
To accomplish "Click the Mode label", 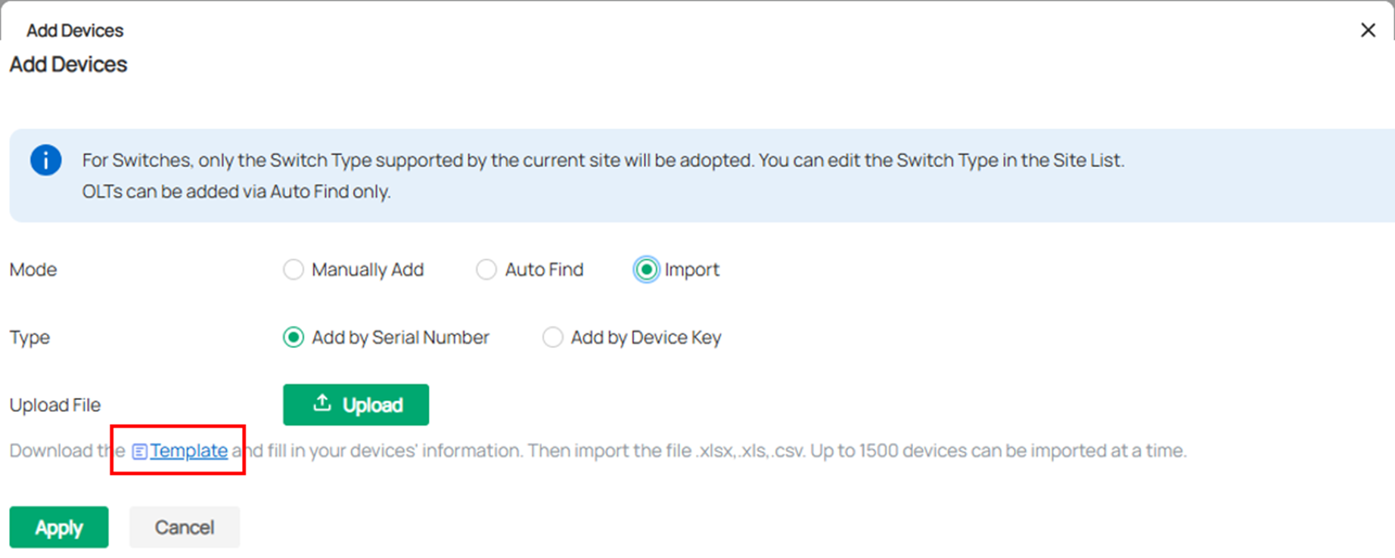I will pyautogui.click(x=33, y=269).
